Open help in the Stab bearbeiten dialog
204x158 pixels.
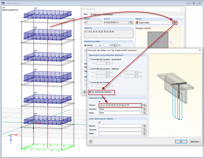click(85, 92)
